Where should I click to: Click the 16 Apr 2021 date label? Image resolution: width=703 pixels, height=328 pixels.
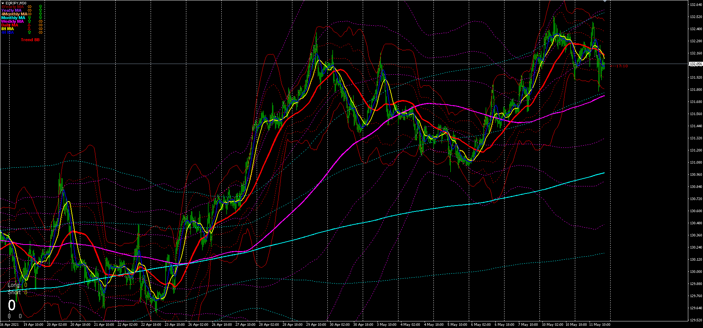pyautogui.click(x=10, y=325)
